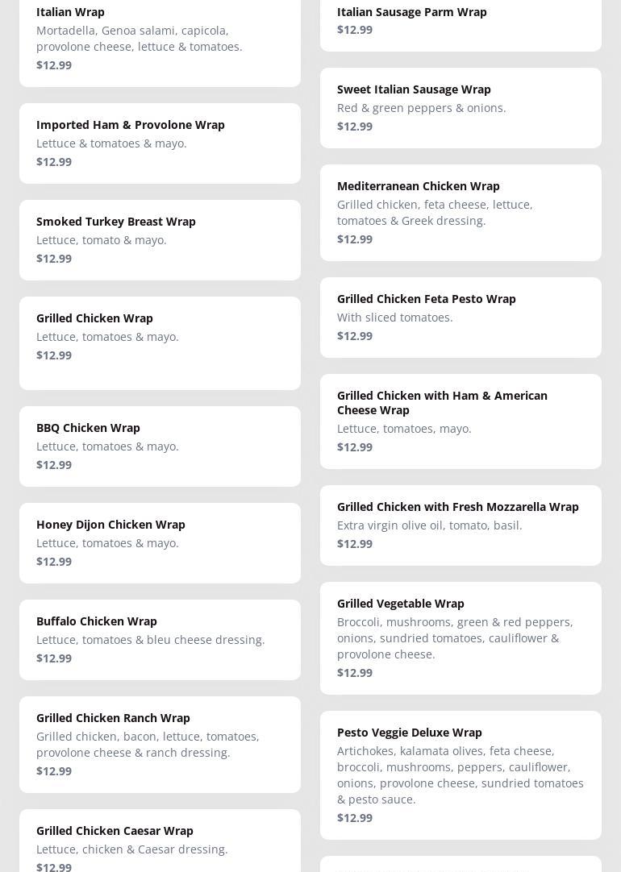
Task: Click the Smoked Turkey Breast Wrap item
Action: 160,240
